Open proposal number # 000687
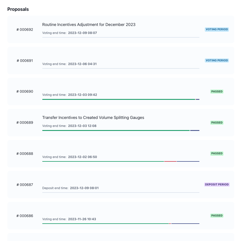Image resolution: width=242 pixels, height=241 pixels. [25, 185]
